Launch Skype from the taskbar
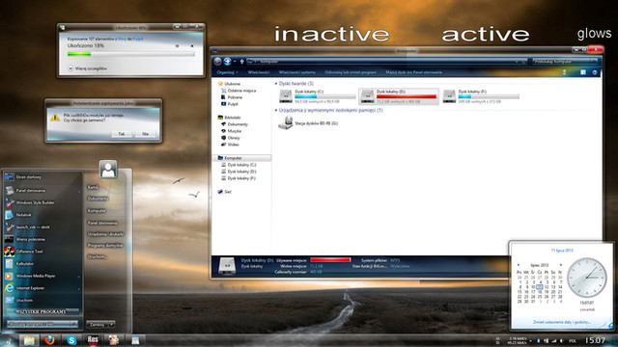 [71, 340]
